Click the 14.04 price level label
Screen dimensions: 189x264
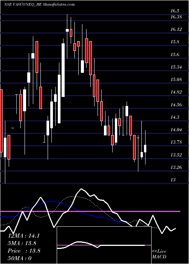coord(176,130)
